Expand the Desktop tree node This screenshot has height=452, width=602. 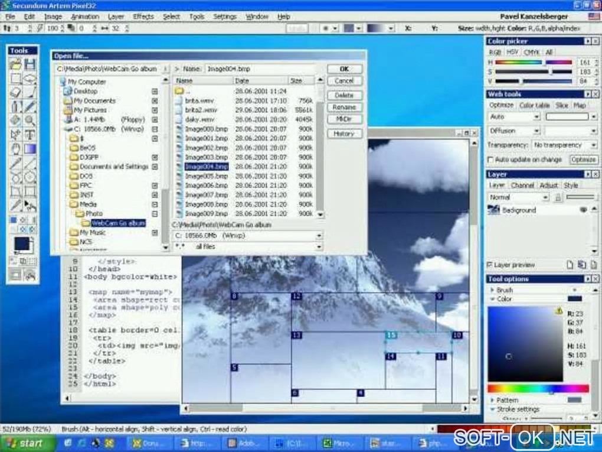(155, 92)
